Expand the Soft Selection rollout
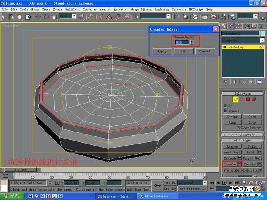Screen dimensions: 267x200 [243, 135]
